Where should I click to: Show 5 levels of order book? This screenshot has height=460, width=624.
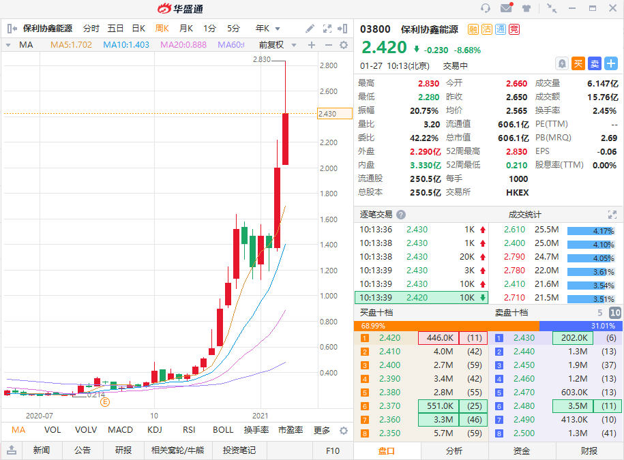[x=599, y=313]
